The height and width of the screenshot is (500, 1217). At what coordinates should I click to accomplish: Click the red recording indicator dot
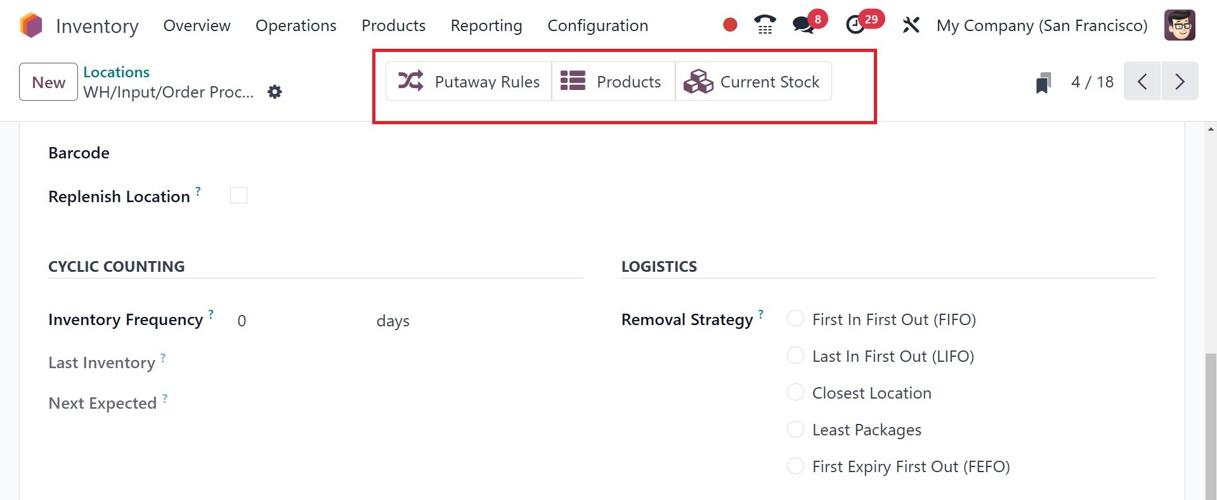[x=730, y=25]
